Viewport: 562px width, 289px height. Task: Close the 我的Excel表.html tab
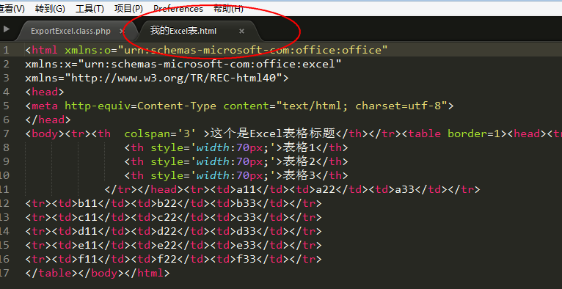click(241, 31)
